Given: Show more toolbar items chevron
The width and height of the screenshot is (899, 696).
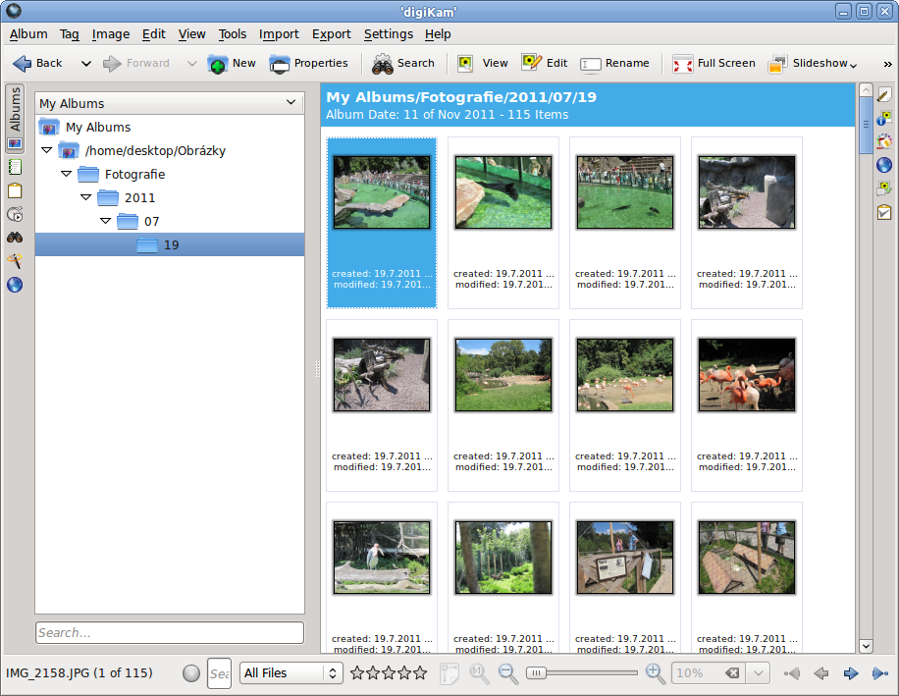Looking at the screenshot, I should pos(887,64).
